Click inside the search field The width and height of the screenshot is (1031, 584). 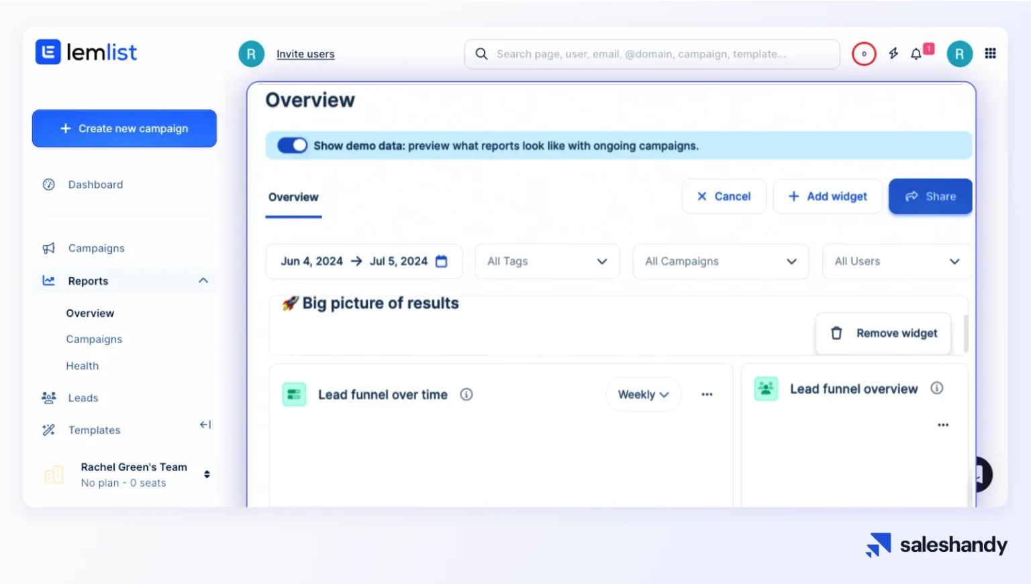651,54
